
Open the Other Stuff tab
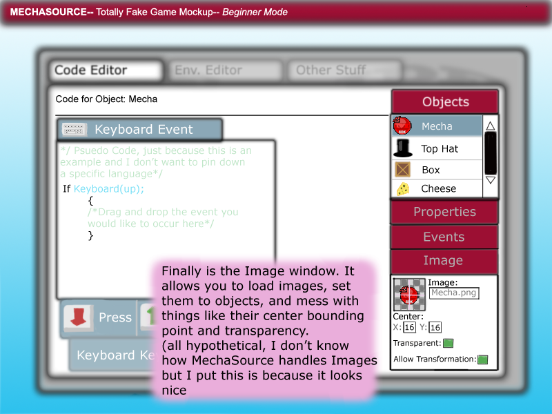click(331, 70)
